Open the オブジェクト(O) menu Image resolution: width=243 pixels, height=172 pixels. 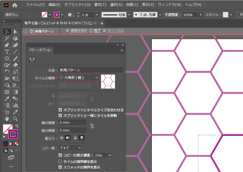tap(77, 5)
